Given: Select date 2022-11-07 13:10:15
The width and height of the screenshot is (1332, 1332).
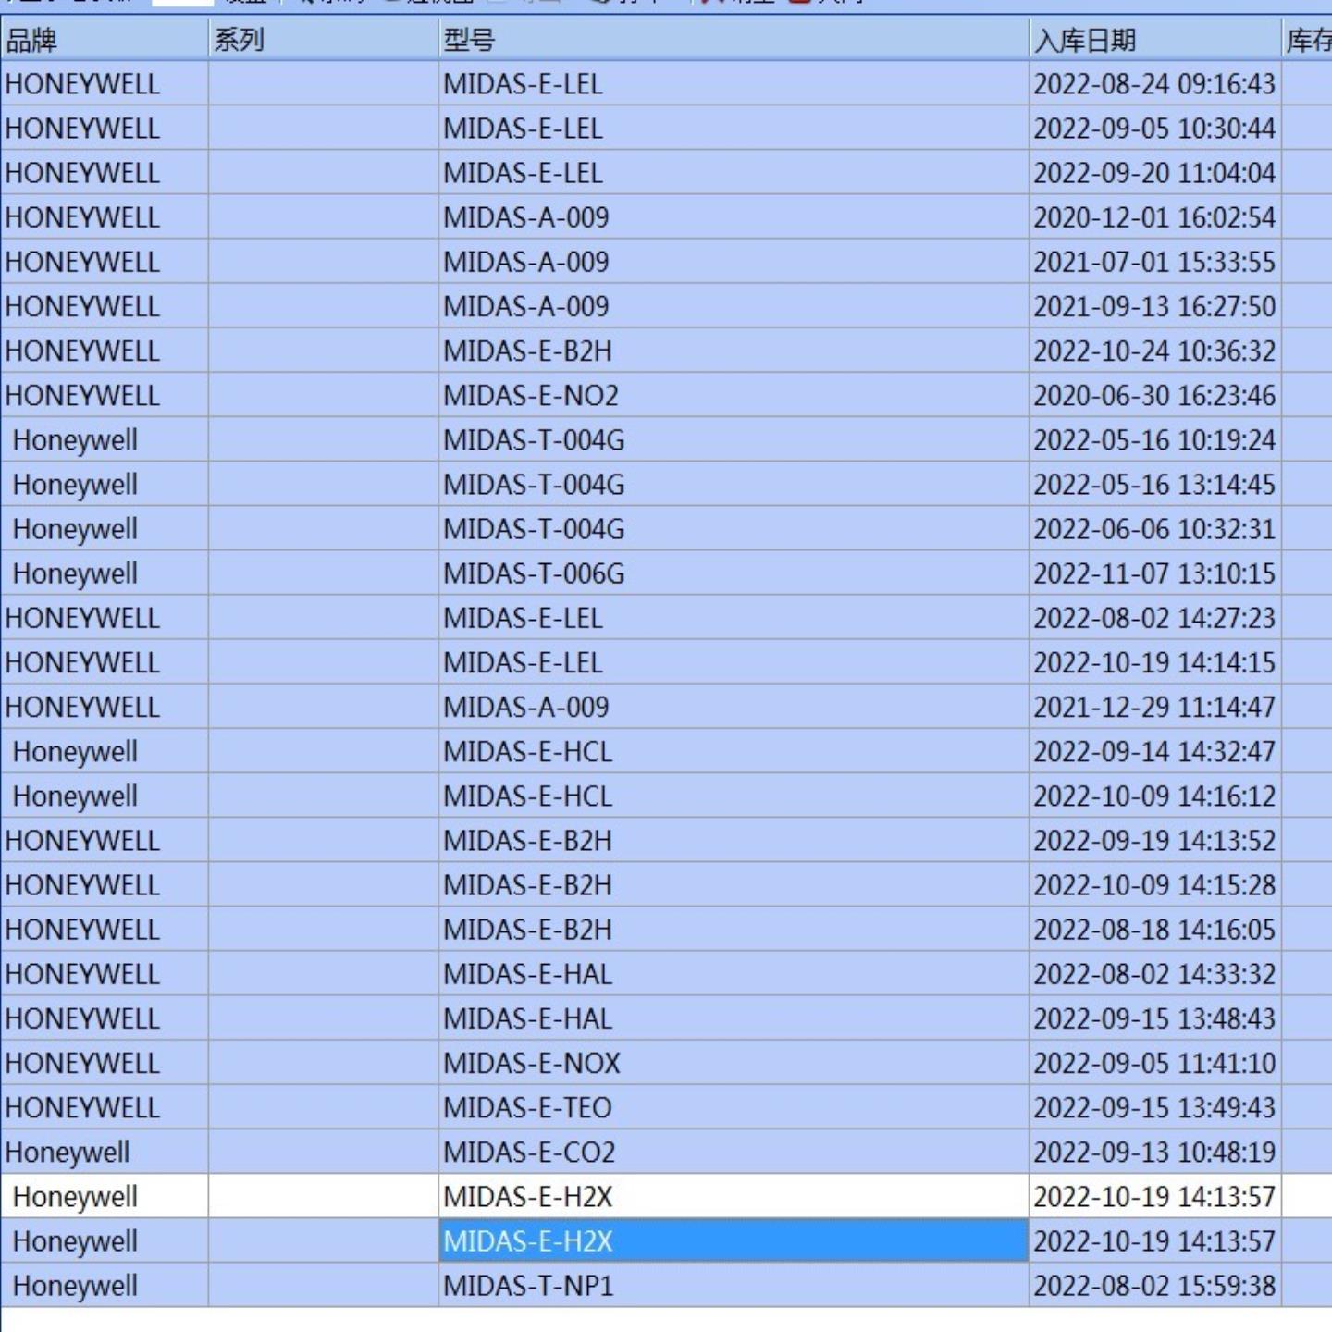Looking at the screenshot, I should (x=1155, y=573).
